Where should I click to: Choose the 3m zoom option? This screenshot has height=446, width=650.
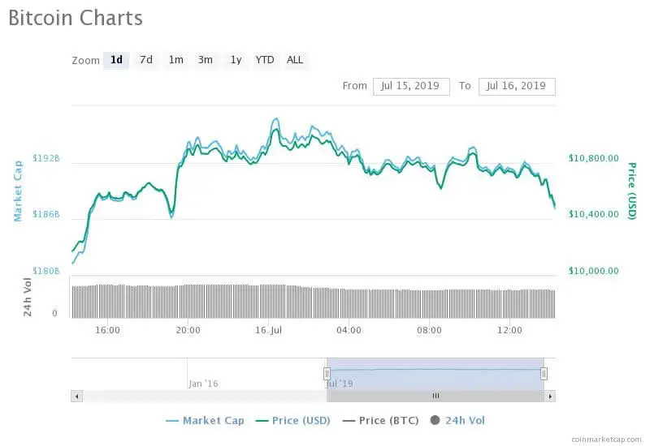click(x=206, y=60)
